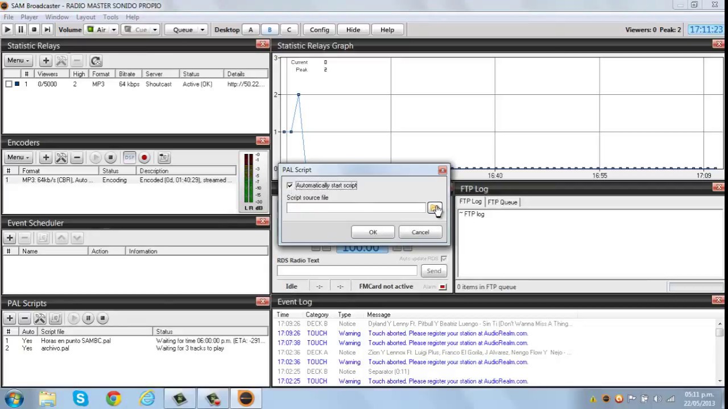Add a new scheduled event
This screenshot has height=409, width=728.
10,238
